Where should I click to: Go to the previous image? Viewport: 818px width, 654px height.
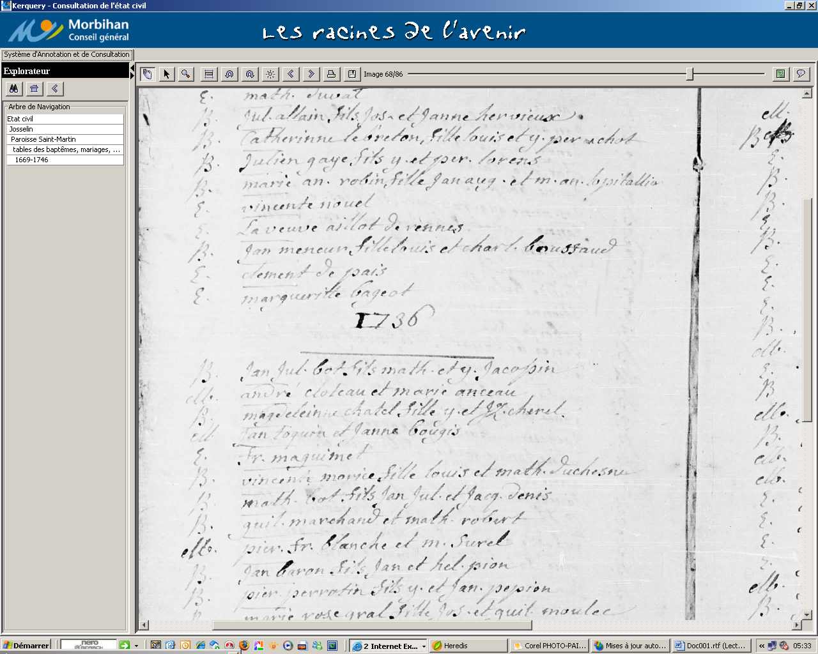pos(291,74)
